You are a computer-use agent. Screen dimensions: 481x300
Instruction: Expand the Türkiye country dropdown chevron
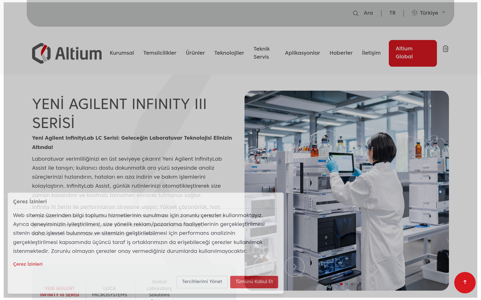point(444,12)
